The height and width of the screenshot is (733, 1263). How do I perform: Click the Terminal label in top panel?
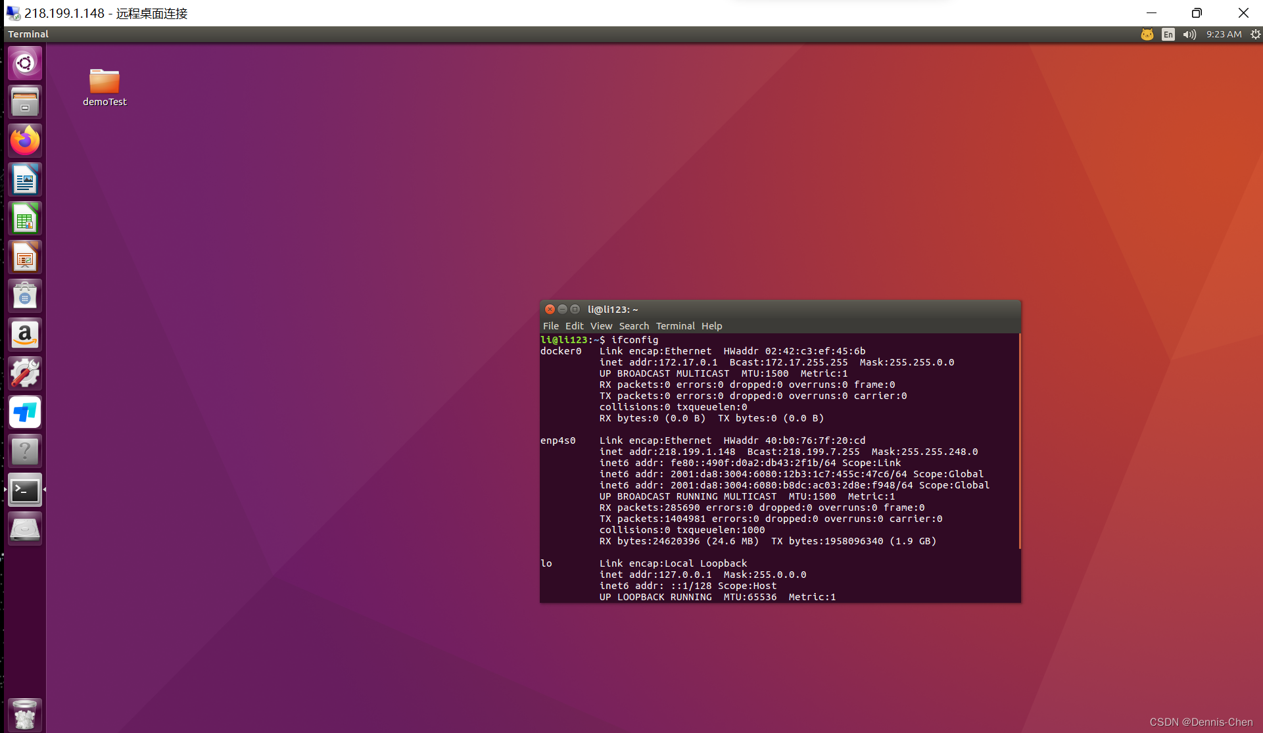tap(28, 34)
